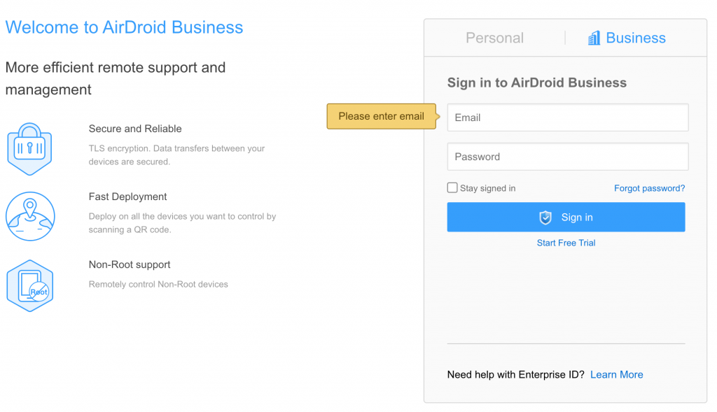The width and height of the screenshot is (717, 412).
Task: Switch to the Personal tab
Action: (x=494, y=38)
